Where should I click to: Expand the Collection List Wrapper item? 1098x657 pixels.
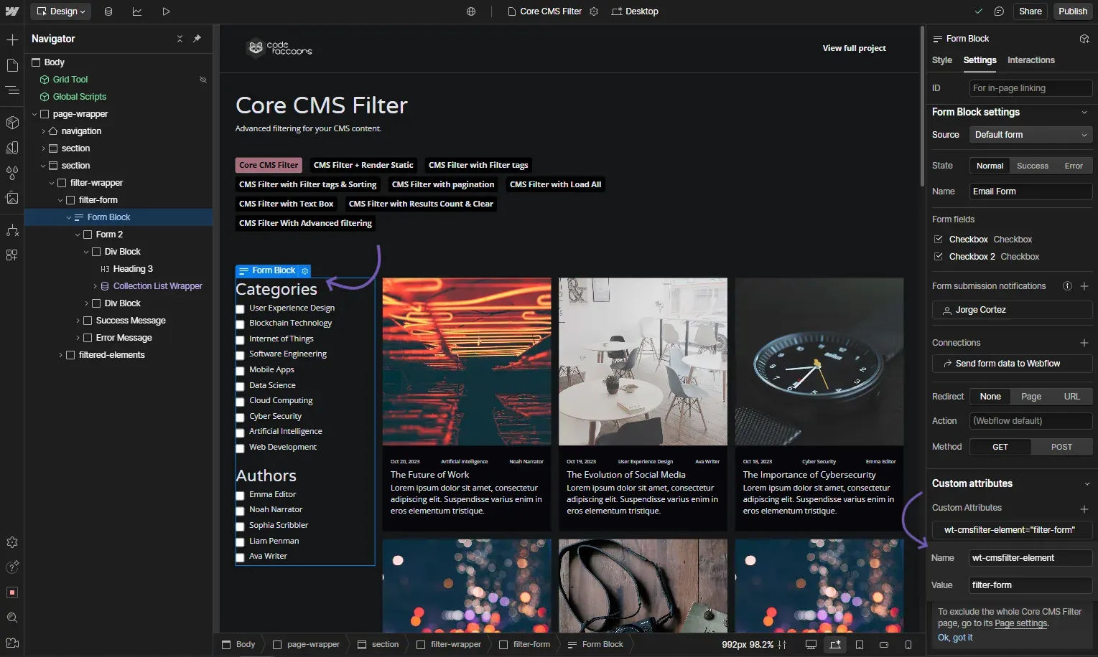95,286
